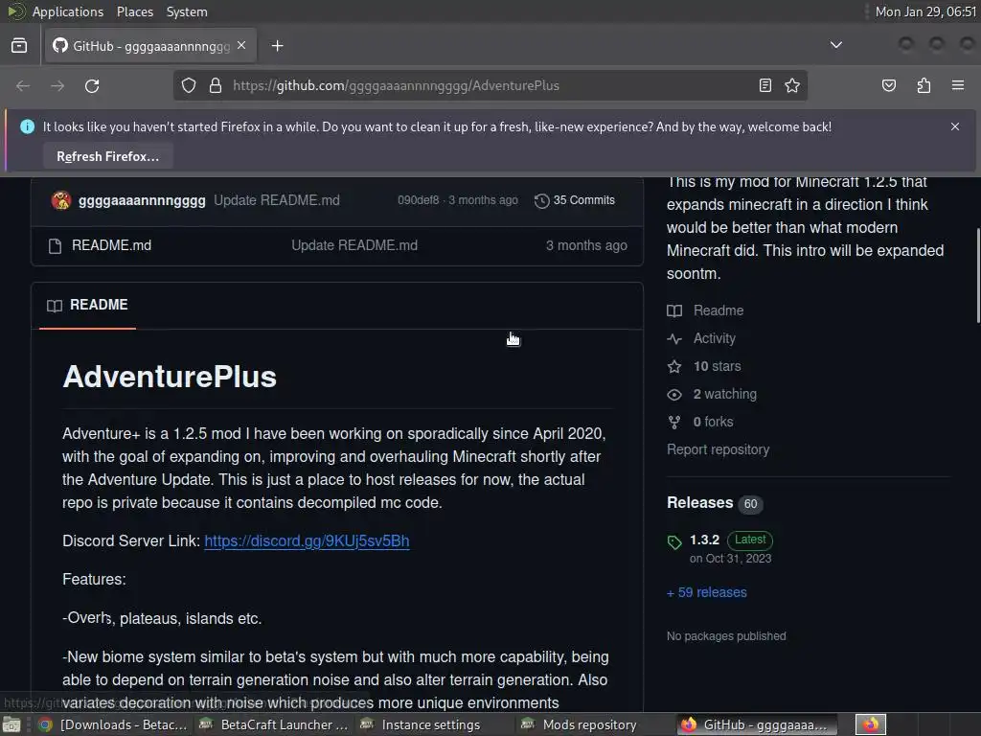The height and width of the screenshot is (736, 981).
Task: Go back to previous page
Action: pyautogui.click(x=23, y=85)
